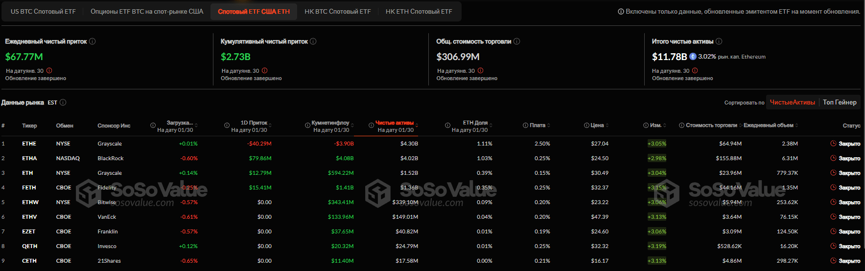Click info icon of 1D Приток column
This screenshot has width=865, height=271.
(227, 125)
